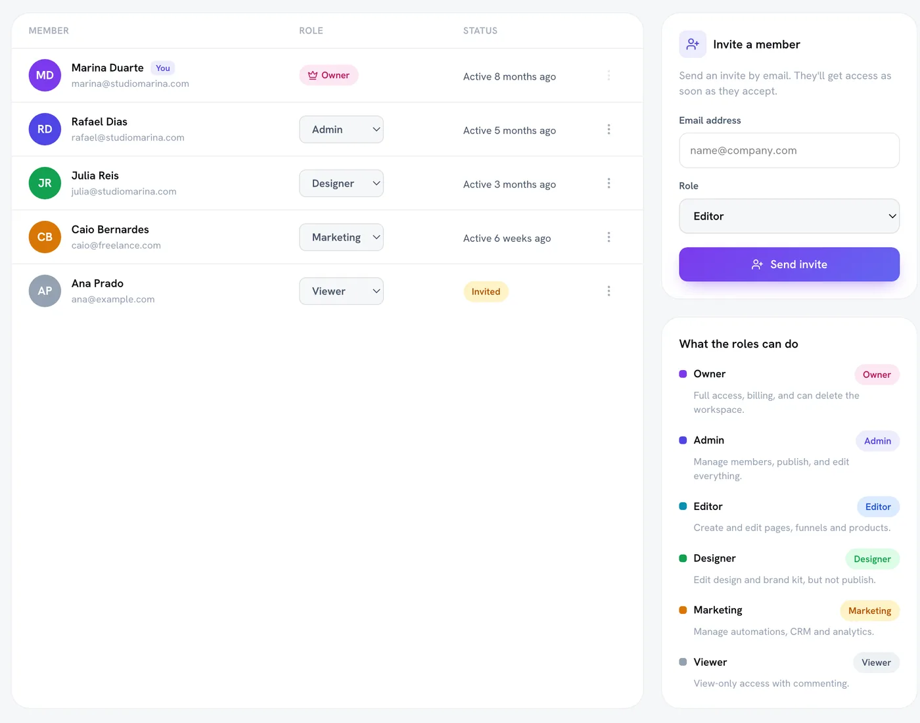Open the options menu for Rafael Dias
The height and width of the screenshot is (723, 920).
[609, 129]
